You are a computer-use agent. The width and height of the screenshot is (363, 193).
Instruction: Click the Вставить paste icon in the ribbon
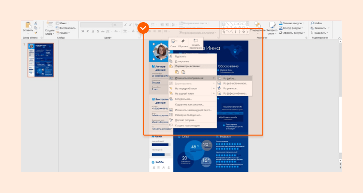[28, 27]
